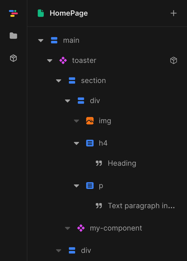Open the folder panel in sidebar
The width and height of the screenshot is (187, 261).
pos(13,36)
